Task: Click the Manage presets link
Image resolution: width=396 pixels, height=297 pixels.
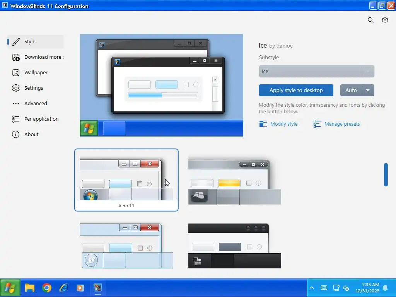Action: coord(342,124)
